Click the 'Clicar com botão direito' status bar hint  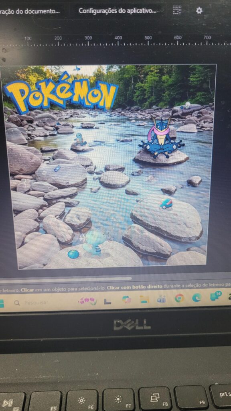tap(135, 287)
